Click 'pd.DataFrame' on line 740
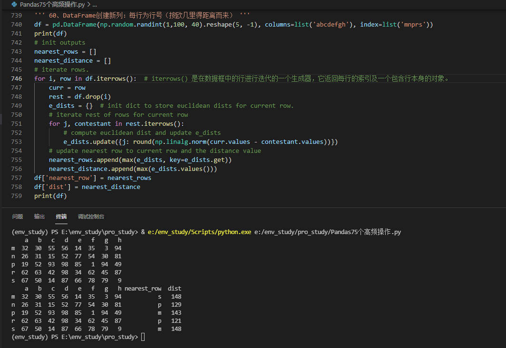The width and height of the screenshot is (506, 348). point(75,25)
